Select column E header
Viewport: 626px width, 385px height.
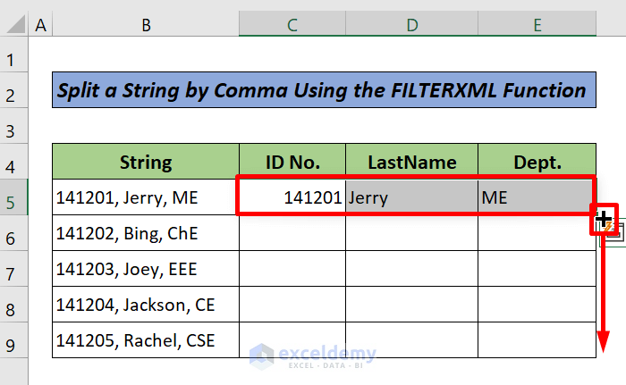(537, 26)
